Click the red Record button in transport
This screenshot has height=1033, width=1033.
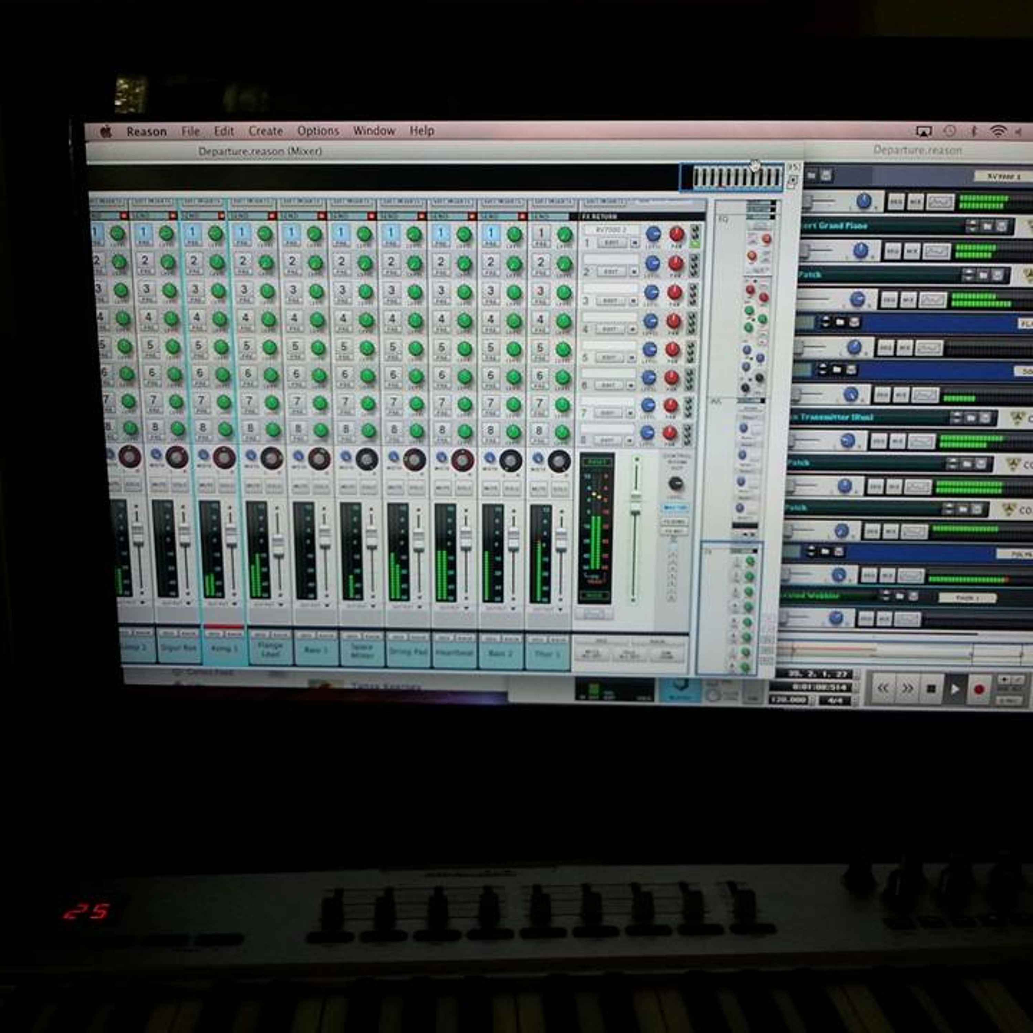click(979, 689)
